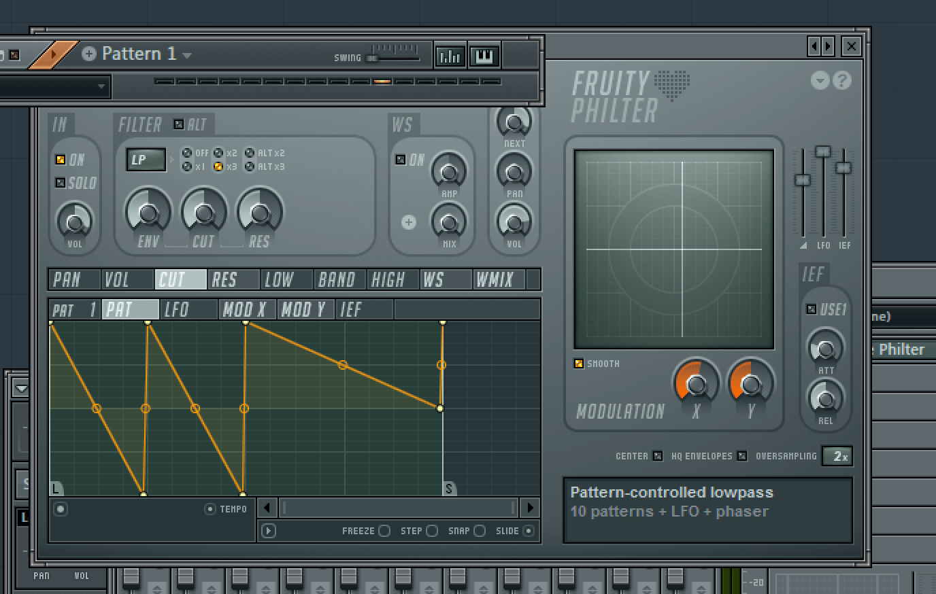Set oversampling to 2x
The width and height of the screenshot is (936, 594).
837,456
